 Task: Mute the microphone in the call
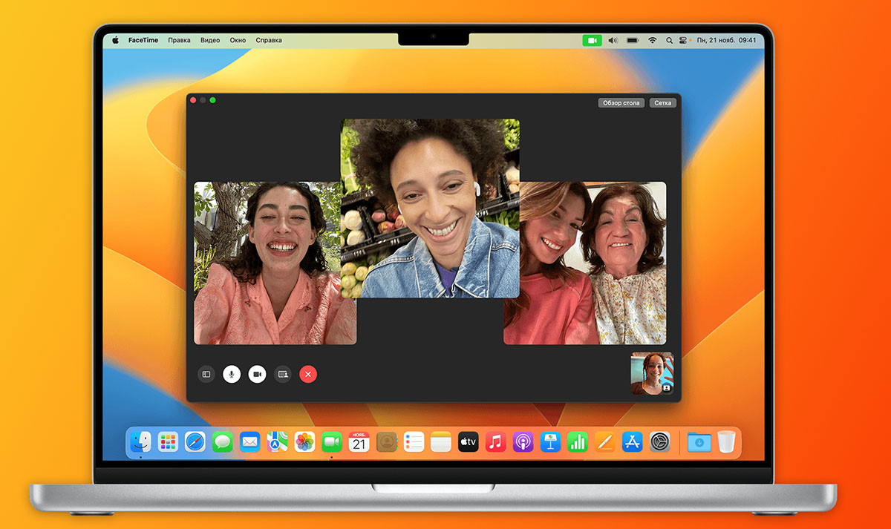232,375
